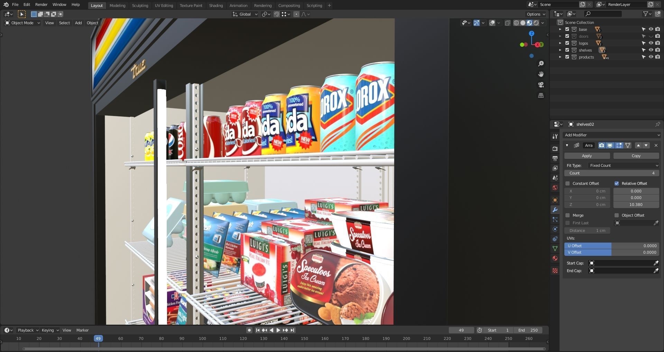Uncheck the products collection checkbox
The image size is (664, 352).
point(567,57)
